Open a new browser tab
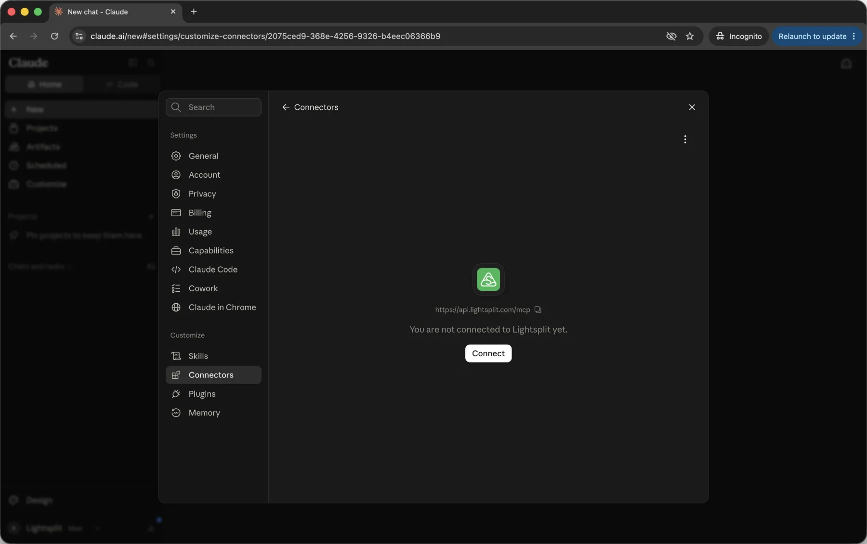The height and width of the screenshot is (544, 867). coord(194,12)
